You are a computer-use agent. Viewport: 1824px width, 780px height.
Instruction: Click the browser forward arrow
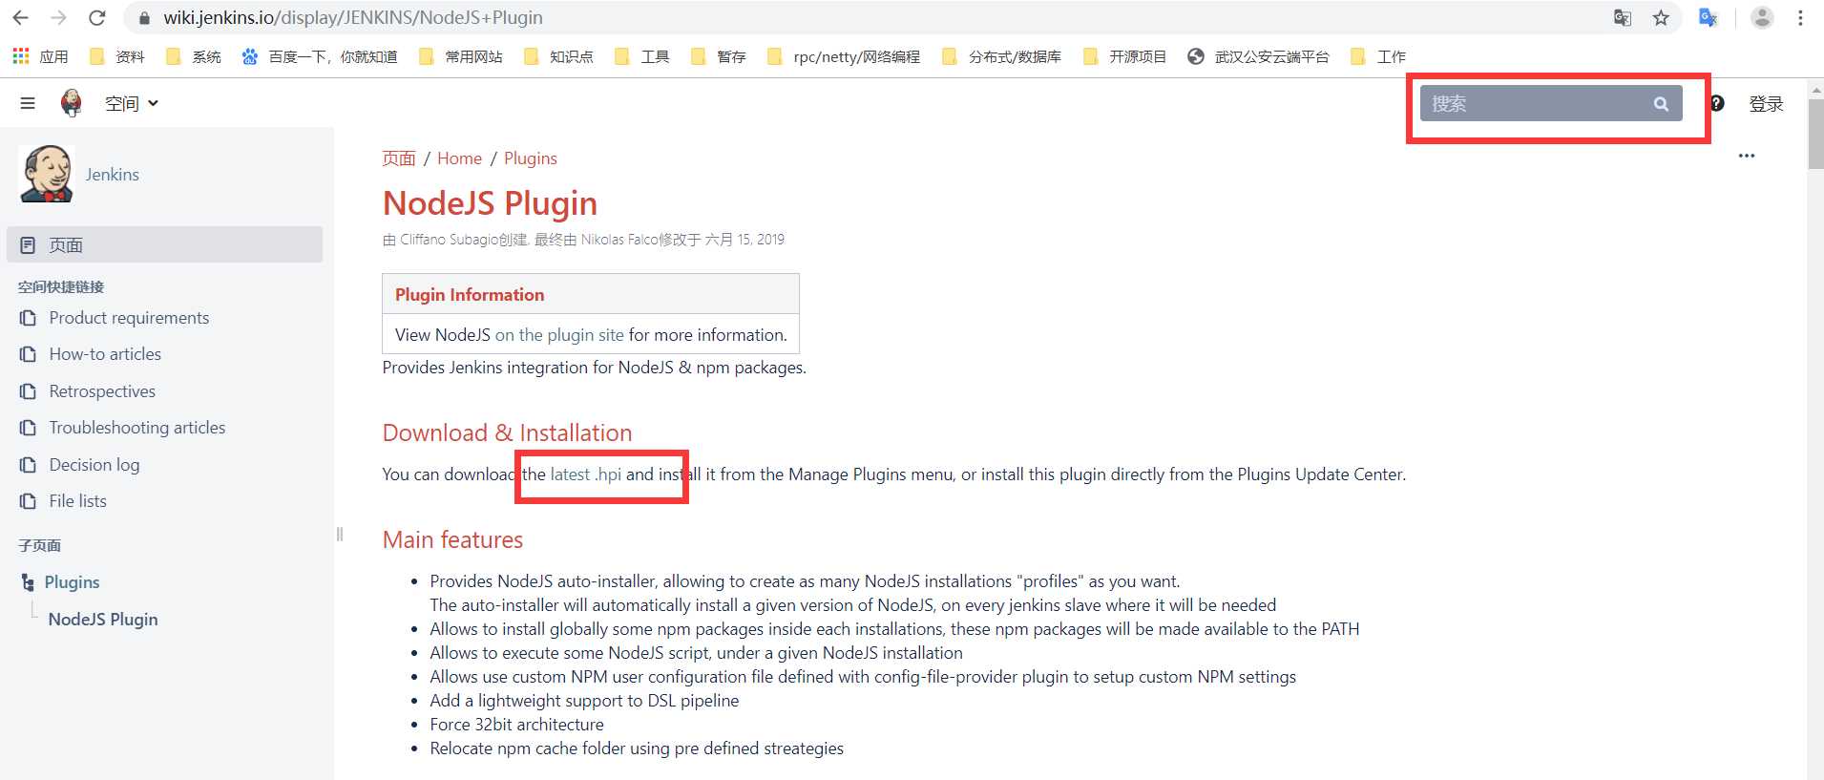coord(58,18)
